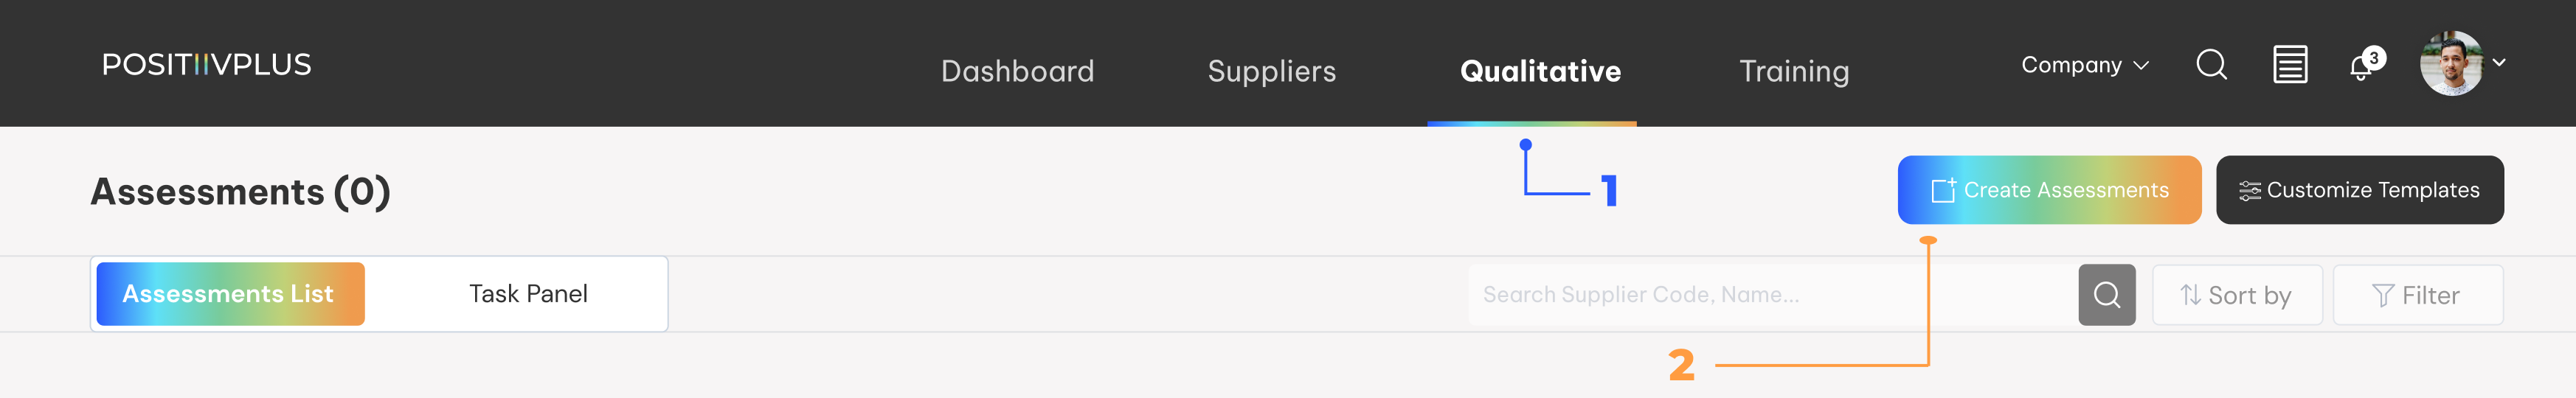Click the POSITIIVPLUS logo

(207, 65)
